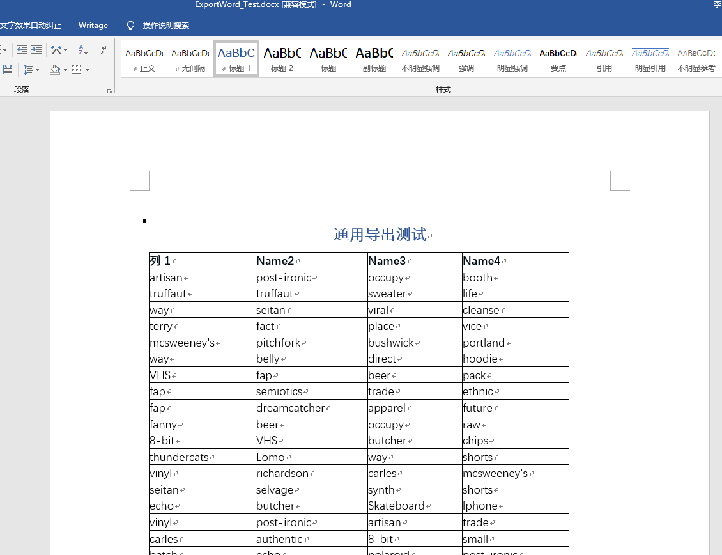
Task: Open the Line Spacing dropdown arrow
Action: [36, 69]
